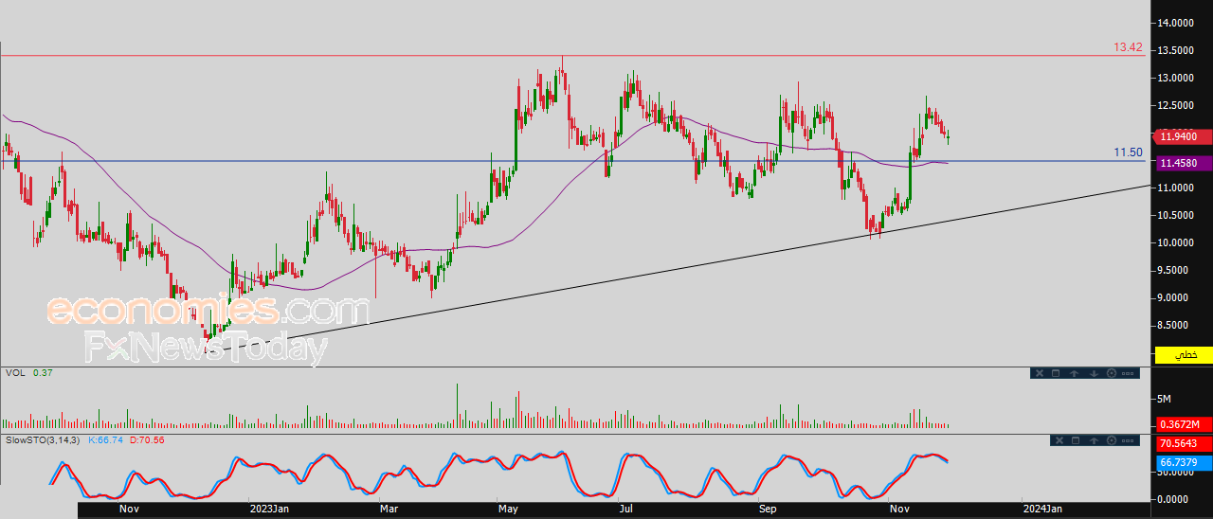The image size is (1213, 519).
Task: Close the VOL indicator panel
Action: coord(1040,373)
